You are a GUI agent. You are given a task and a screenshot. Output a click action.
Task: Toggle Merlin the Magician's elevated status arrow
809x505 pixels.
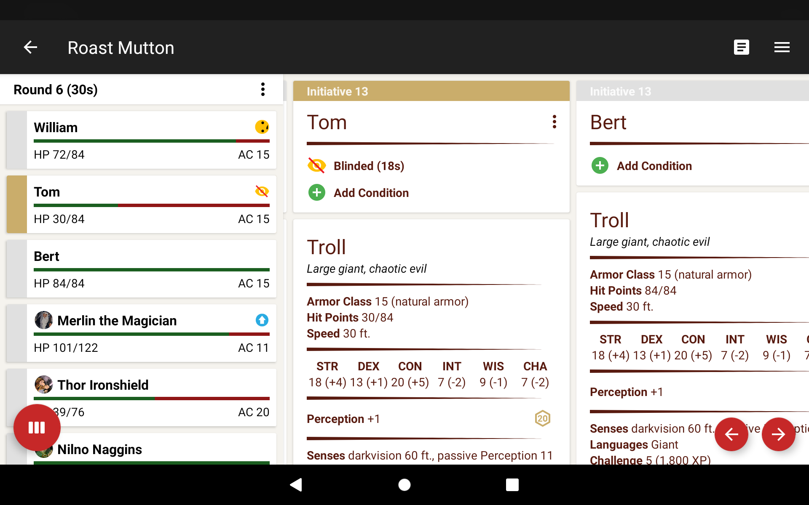tap(262, 320)
